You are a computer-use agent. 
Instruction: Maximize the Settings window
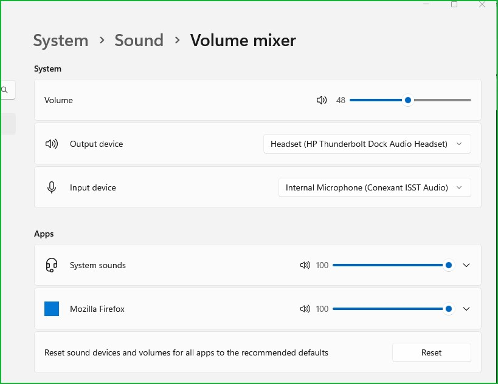[454, 4]
